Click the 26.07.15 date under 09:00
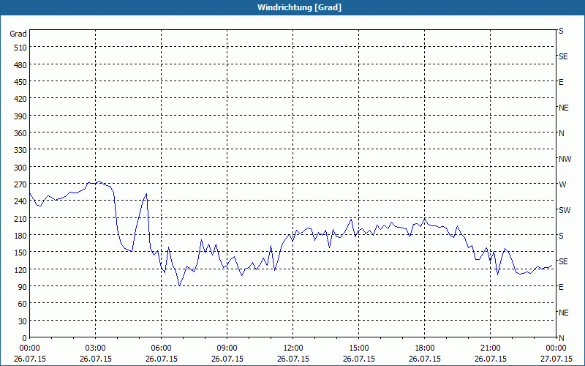The width and height of the screenshot is (585, 366). click(x=227, y=359)
